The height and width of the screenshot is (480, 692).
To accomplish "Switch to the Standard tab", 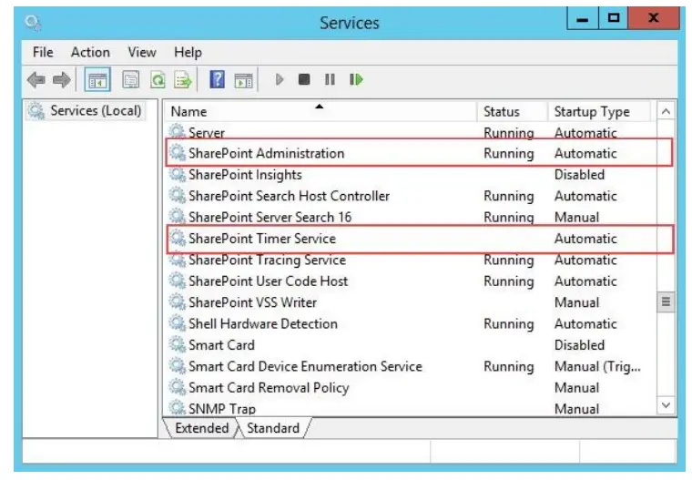I will (x=272, y=428).
